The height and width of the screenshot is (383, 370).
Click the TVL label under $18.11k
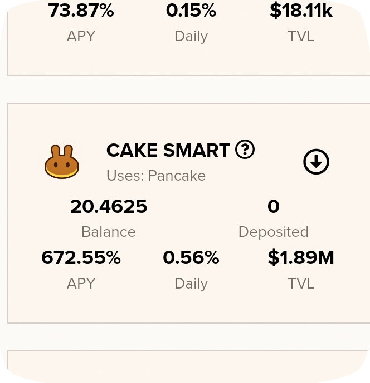[301, 36]
